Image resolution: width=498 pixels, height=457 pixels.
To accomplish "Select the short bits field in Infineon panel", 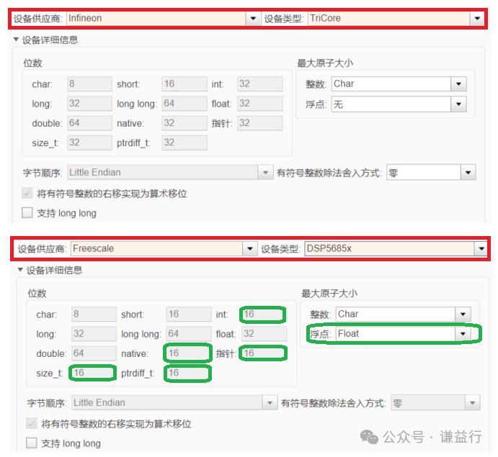I will pos(184,84).
